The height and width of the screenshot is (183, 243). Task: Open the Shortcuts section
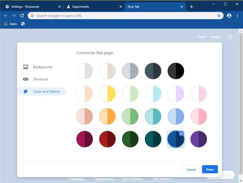tap(41, 79)
